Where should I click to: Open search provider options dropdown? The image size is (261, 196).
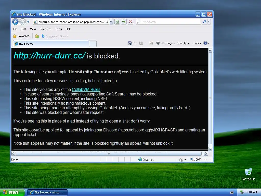(x=209, y=22)
